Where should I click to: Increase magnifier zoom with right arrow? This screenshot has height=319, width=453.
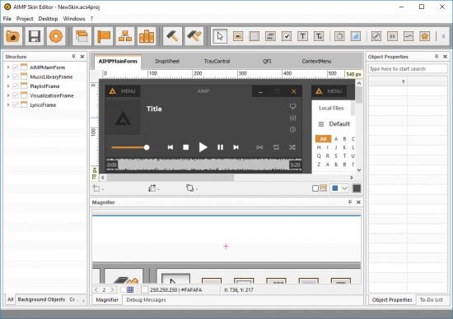[112, 289]
